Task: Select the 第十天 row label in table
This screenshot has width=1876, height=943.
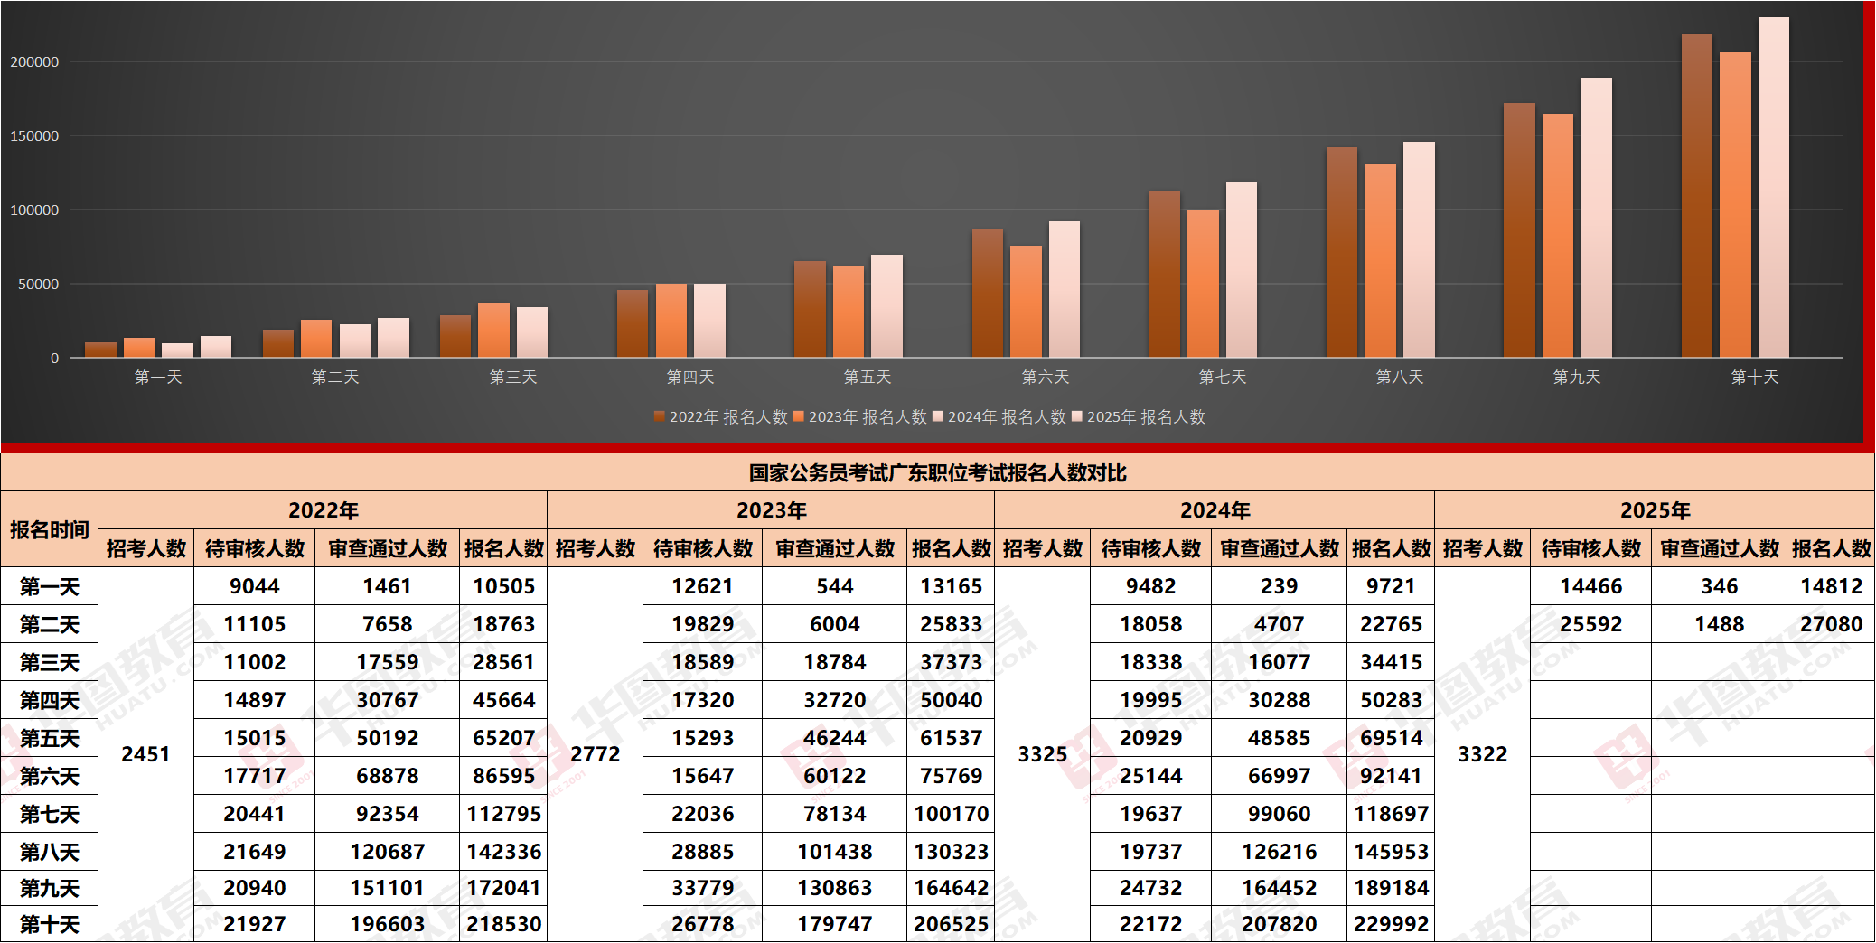Action: point(50,924)
